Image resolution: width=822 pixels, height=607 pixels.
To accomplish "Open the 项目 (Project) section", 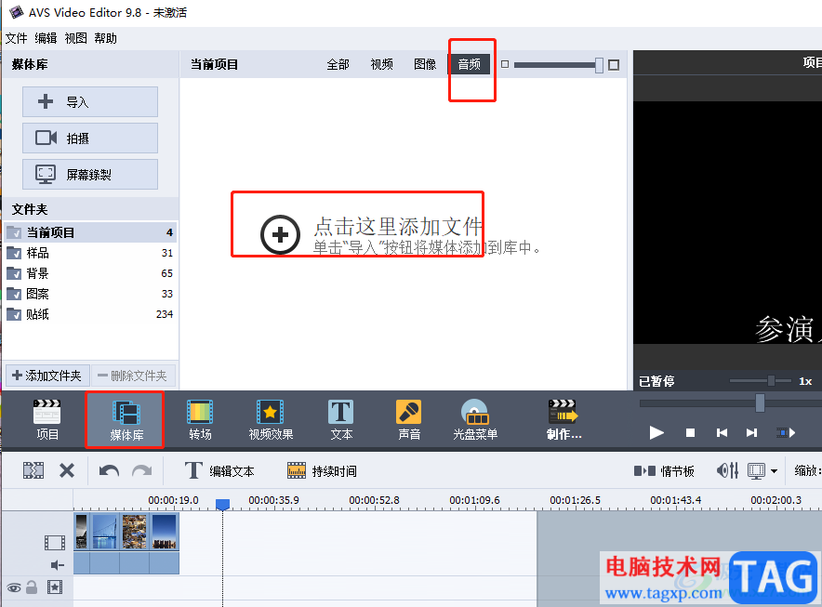I will 47,419.
